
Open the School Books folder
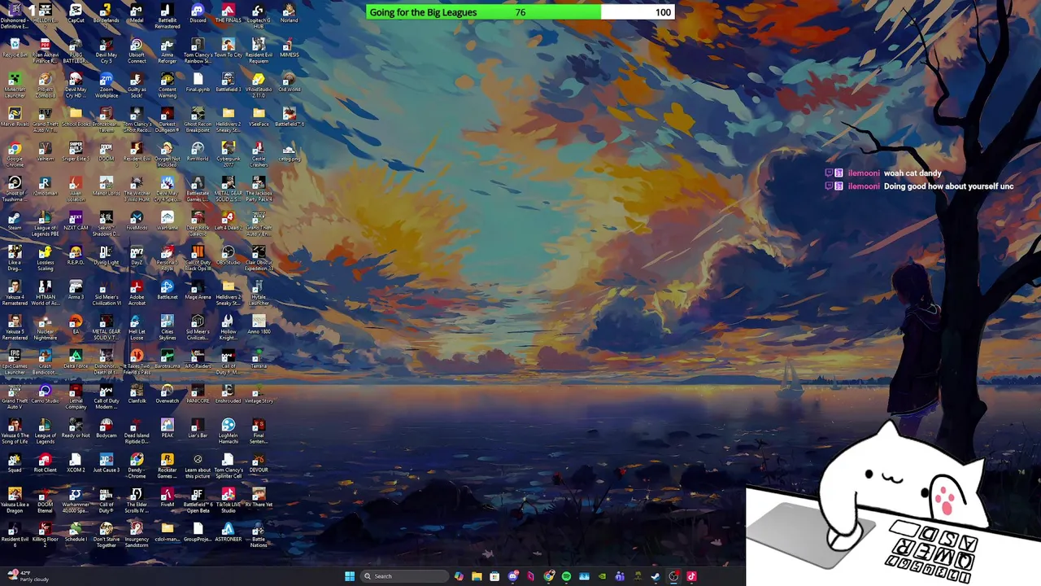pyautogui.click(x=76, y=116)
